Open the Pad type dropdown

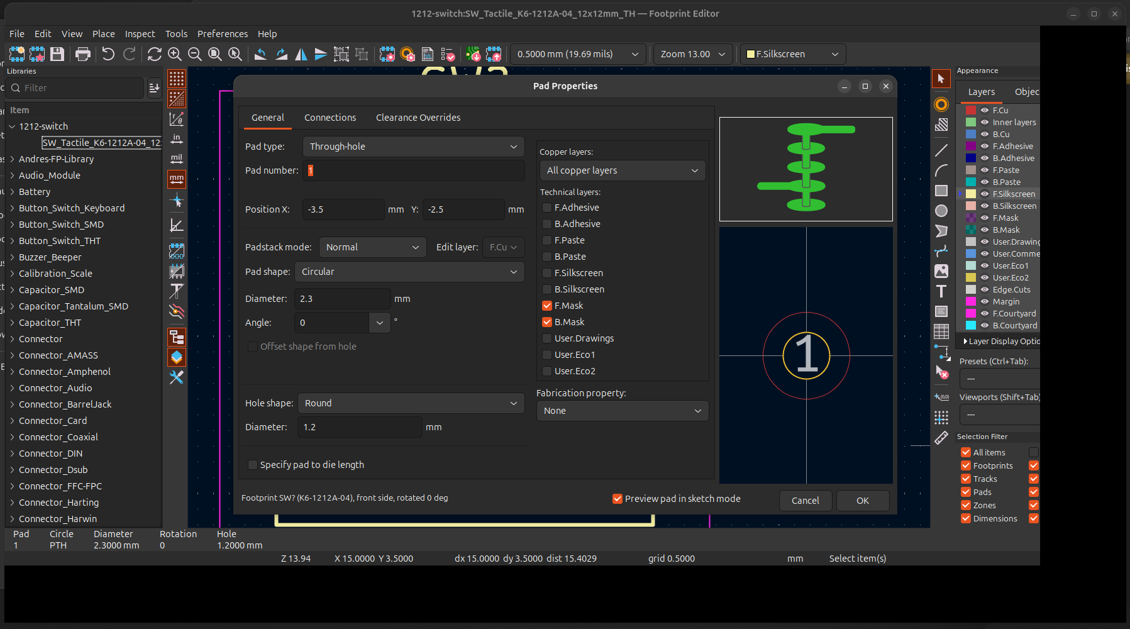coord(413,147)
